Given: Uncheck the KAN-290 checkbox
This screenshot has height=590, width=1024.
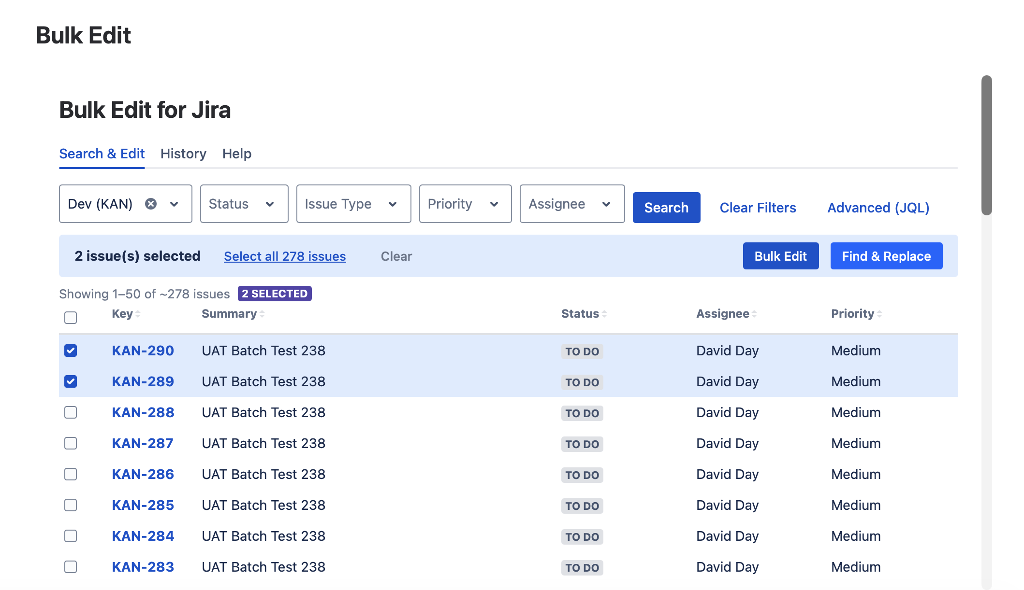Looking at the screenshot, I should pyautogui.click(x=71, y=351).
